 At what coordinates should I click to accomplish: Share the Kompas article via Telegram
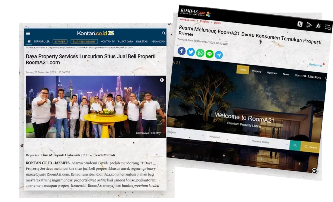(x=219, y=55)
